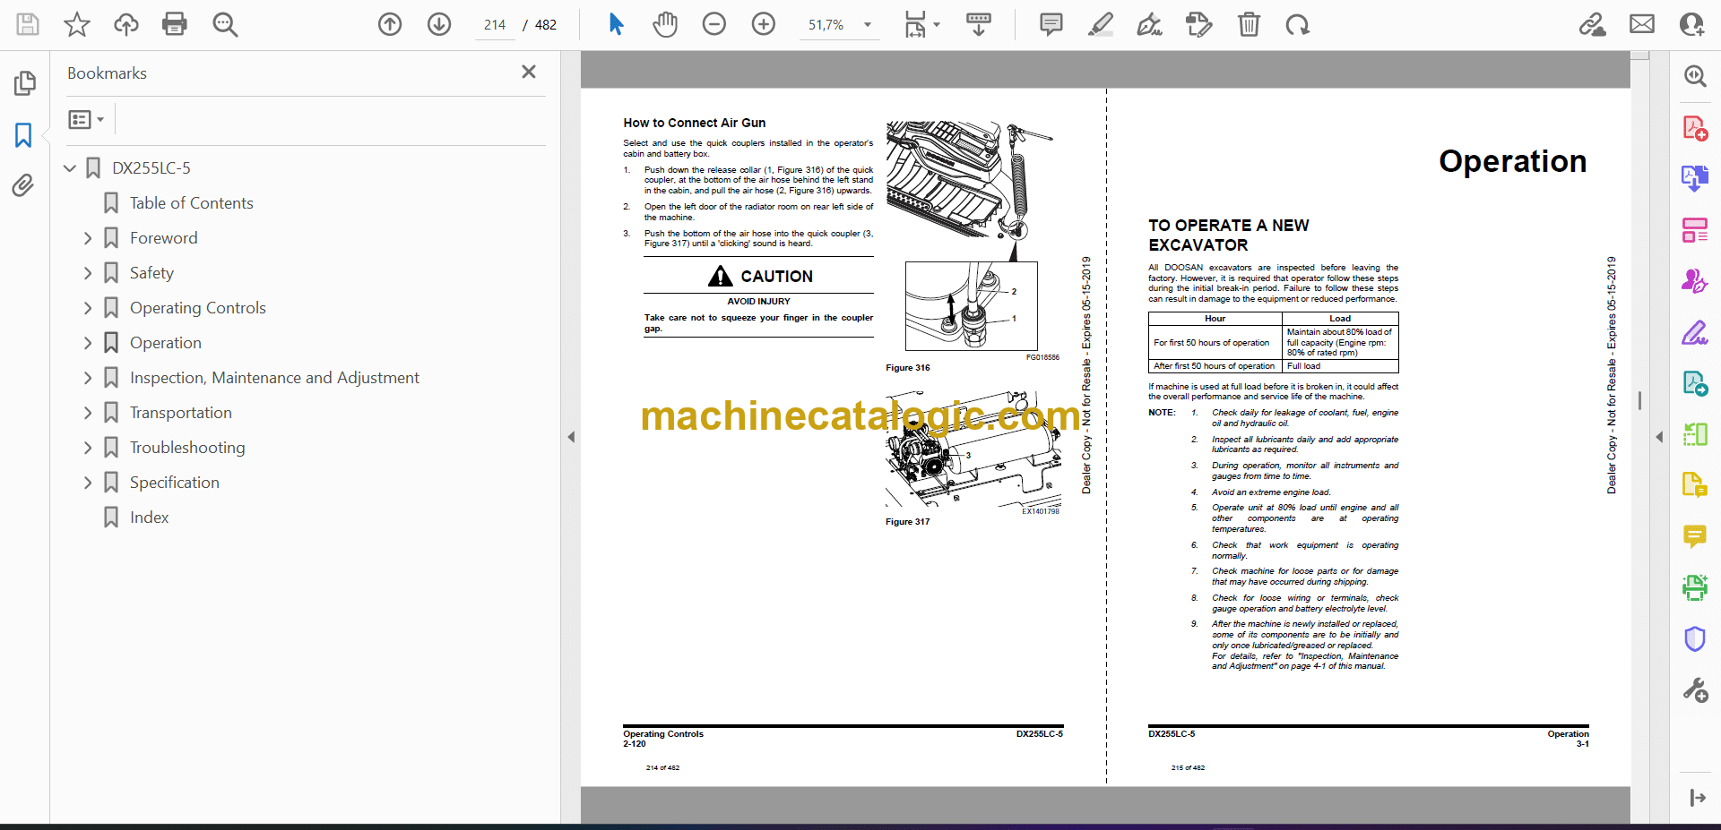Viewport: 1721px width, 830px height.
Task: Expand the Safety bookmark
Action: (x=88, y=273)
